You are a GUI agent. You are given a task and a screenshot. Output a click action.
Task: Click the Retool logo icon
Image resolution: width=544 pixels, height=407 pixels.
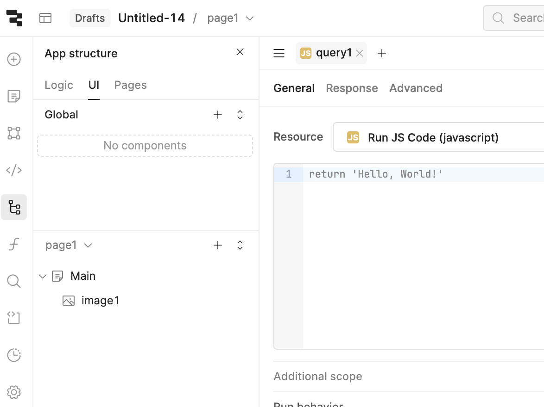click(x=14, y=18)
